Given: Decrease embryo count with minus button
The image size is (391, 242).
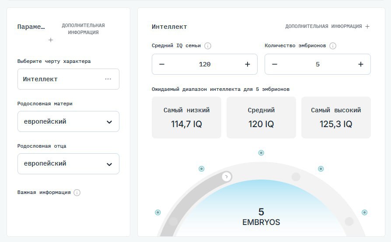Looking at the screenshot, I should coord(275,64).
